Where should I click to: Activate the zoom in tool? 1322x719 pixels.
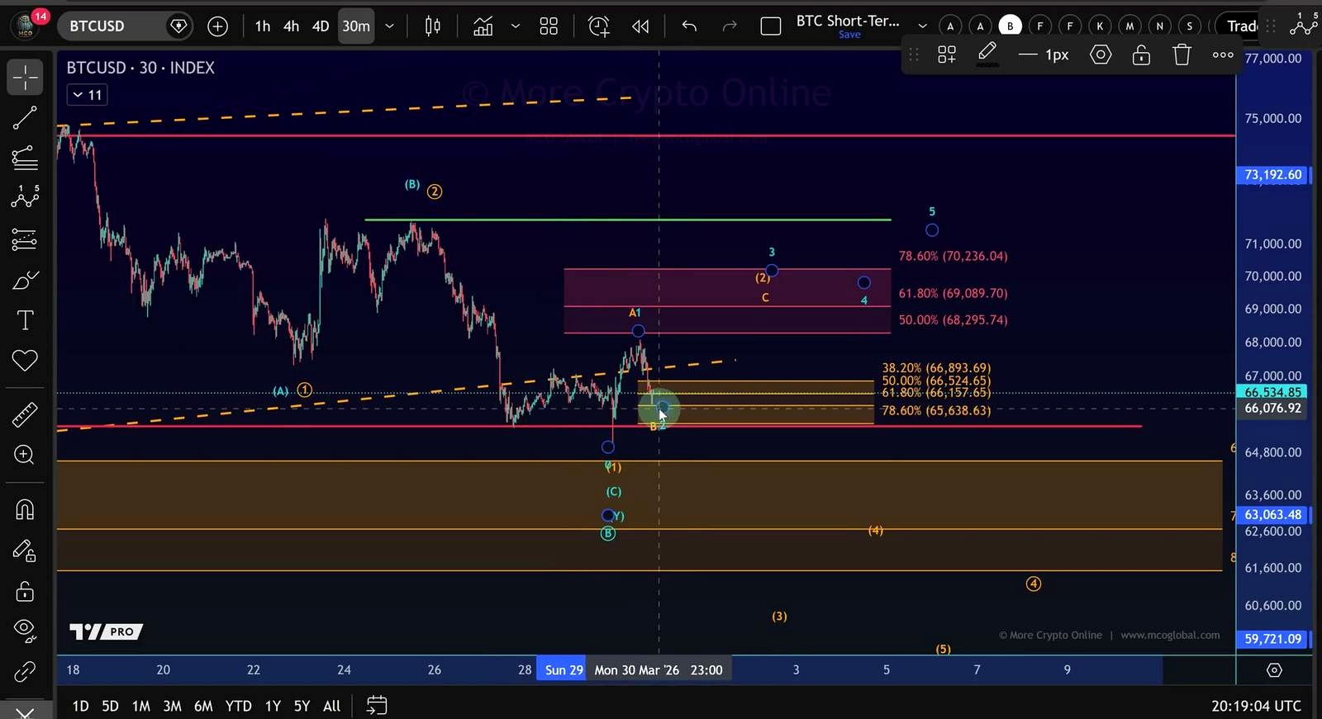[25, 455]
